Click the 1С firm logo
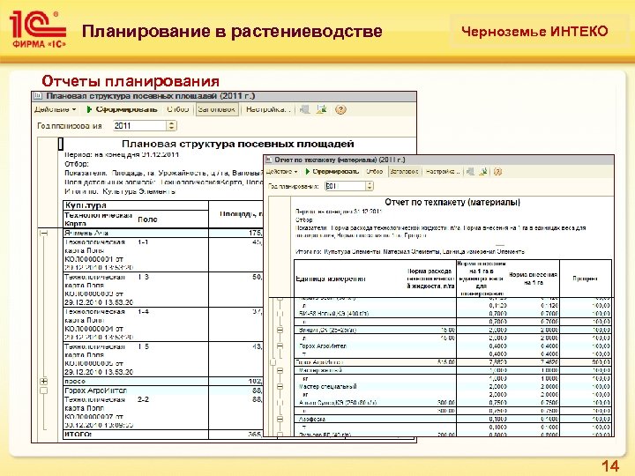Viewport: 635px width, 476px height. [x=38, y=30]
